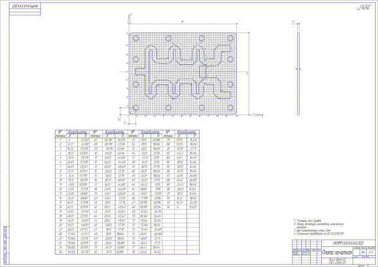Click point number 26 in the coordinates table

[x=60, y=252]
